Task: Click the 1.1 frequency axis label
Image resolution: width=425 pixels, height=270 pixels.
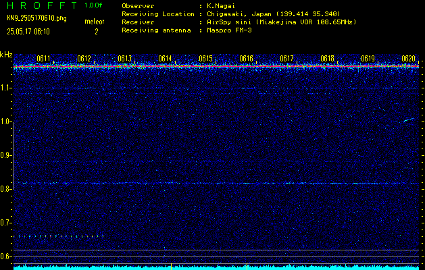Action: (5, 88)
